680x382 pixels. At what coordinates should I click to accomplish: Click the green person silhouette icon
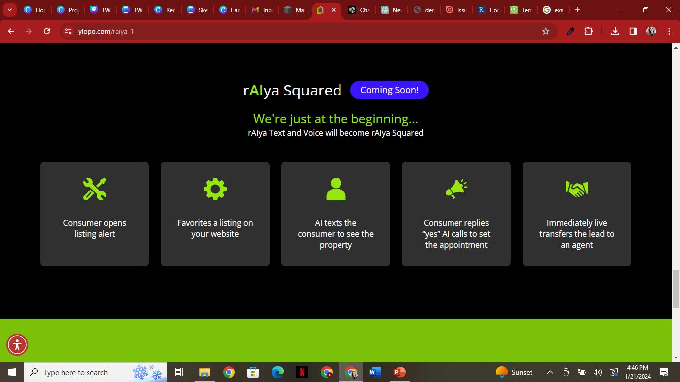[x=336, y=189]
